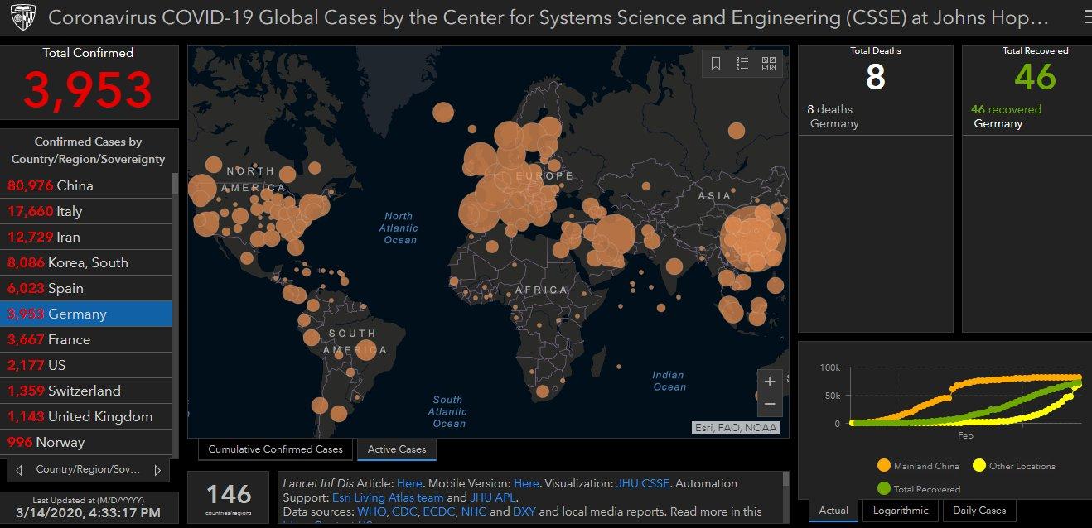The height and width of the screenshot is (528, 1092).
Task: Toggle Mainland China series in chart legend
Action: pyautogui.click(x=884, y=466)
